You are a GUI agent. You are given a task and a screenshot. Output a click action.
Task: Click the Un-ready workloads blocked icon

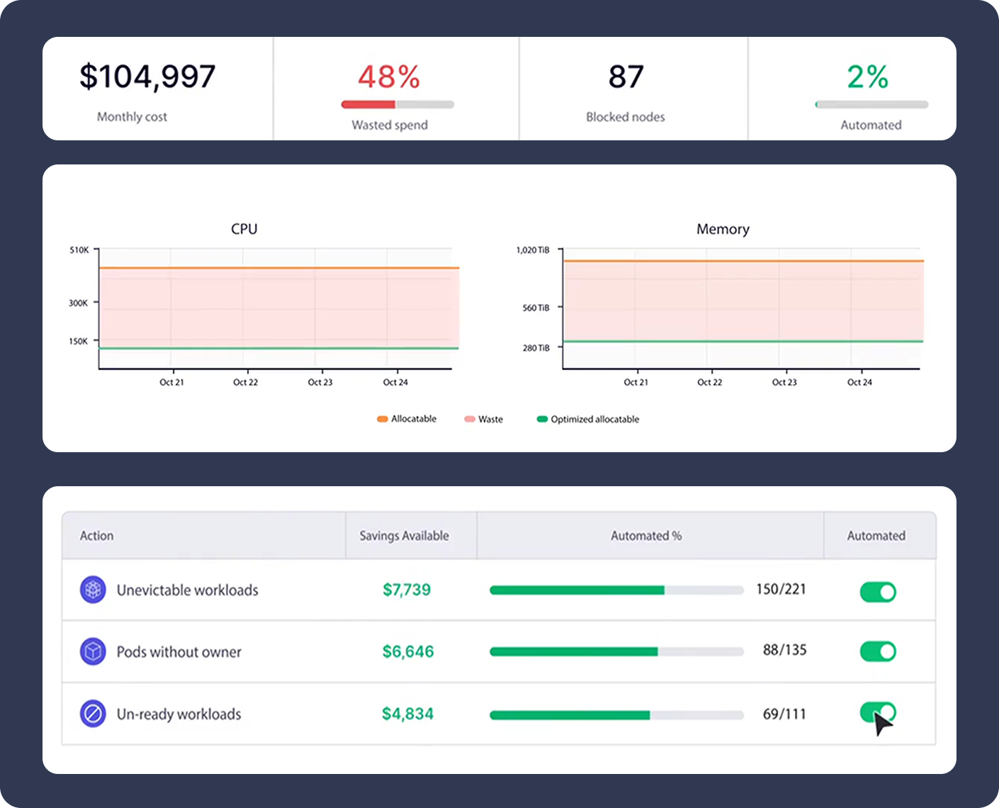tap(93, 714)
